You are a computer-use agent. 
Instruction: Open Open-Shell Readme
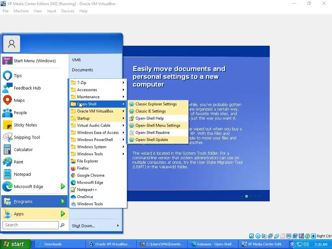158,133
